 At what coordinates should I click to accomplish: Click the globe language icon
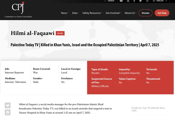pos(154,1)
